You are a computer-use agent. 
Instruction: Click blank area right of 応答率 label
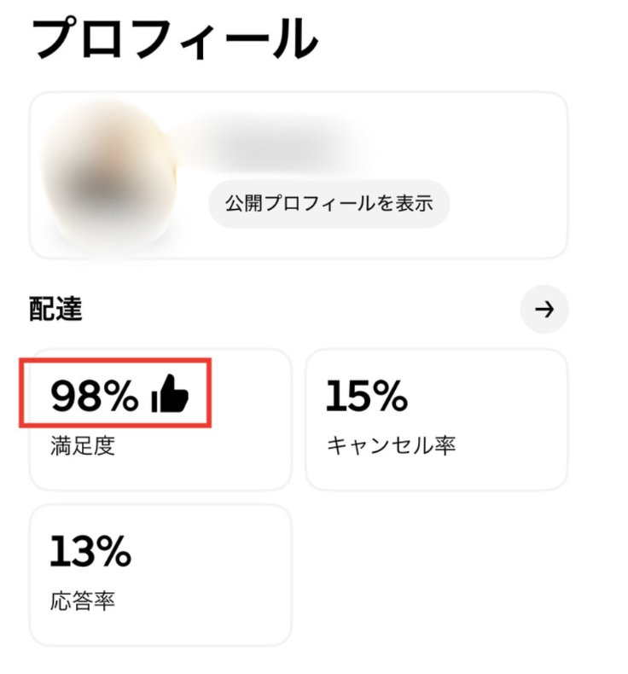tap(205, 601)
